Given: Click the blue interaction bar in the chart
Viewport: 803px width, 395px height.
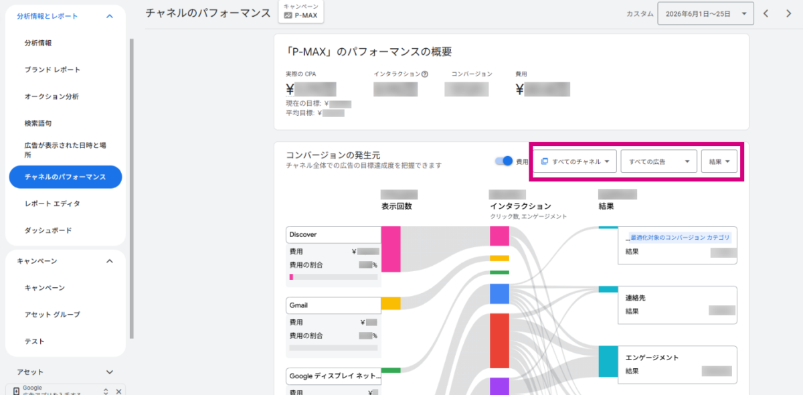Looking at the screenshot, I should click(499, 294).
